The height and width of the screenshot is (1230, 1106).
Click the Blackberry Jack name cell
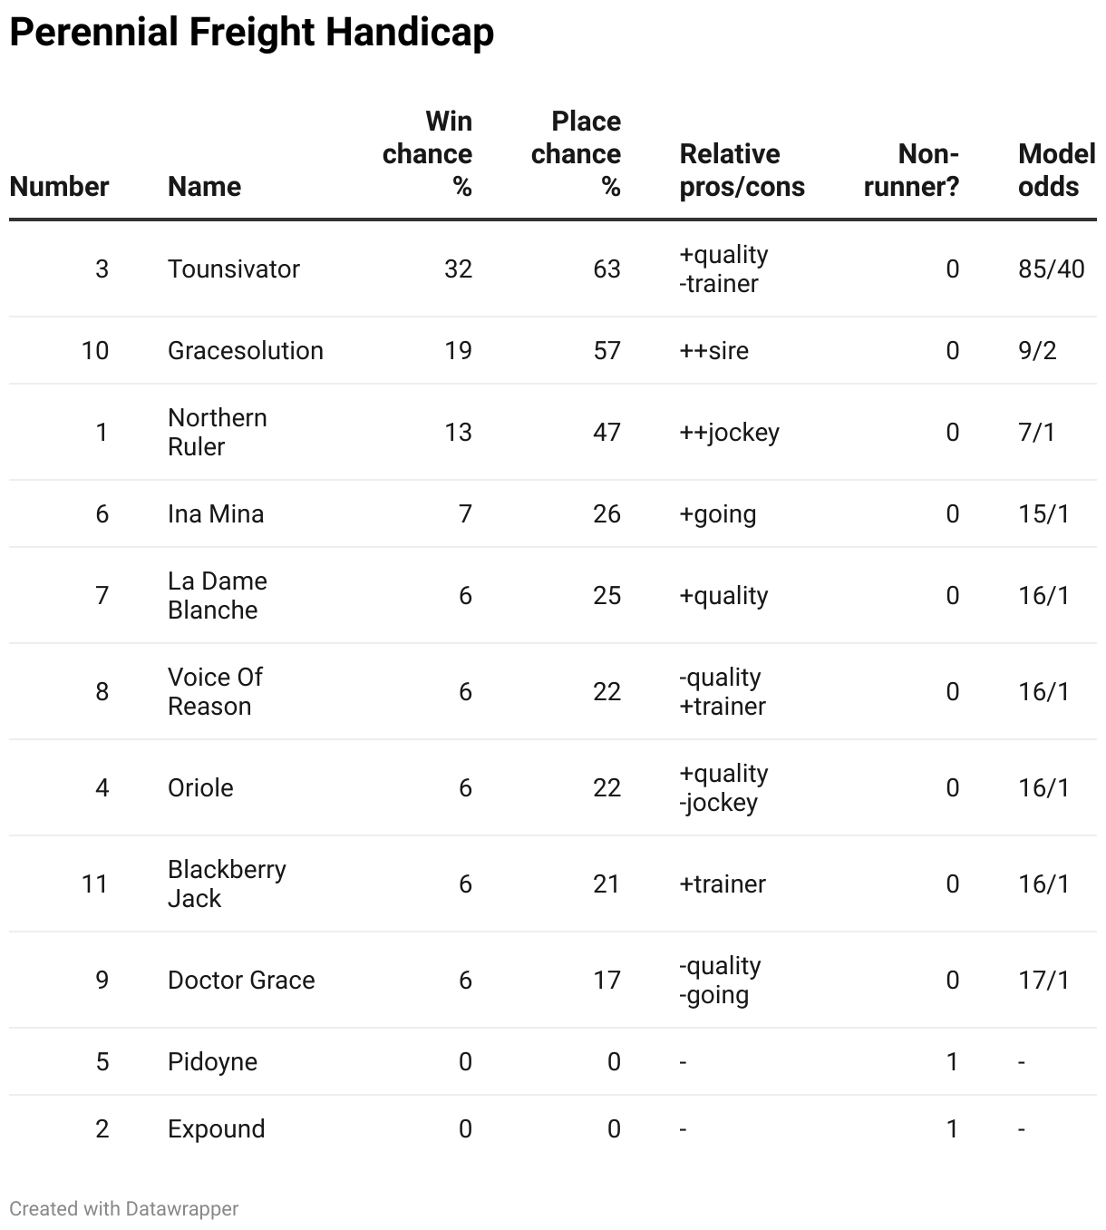pyautogui.click(x=227, y=883)
